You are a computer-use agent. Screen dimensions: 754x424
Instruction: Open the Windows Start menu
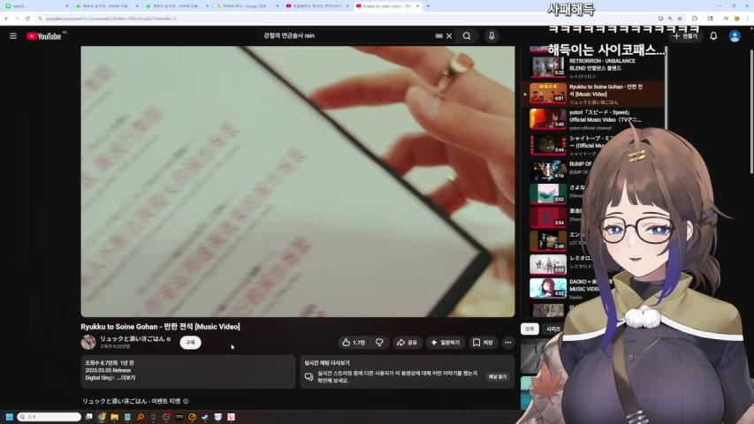[9, 417]
